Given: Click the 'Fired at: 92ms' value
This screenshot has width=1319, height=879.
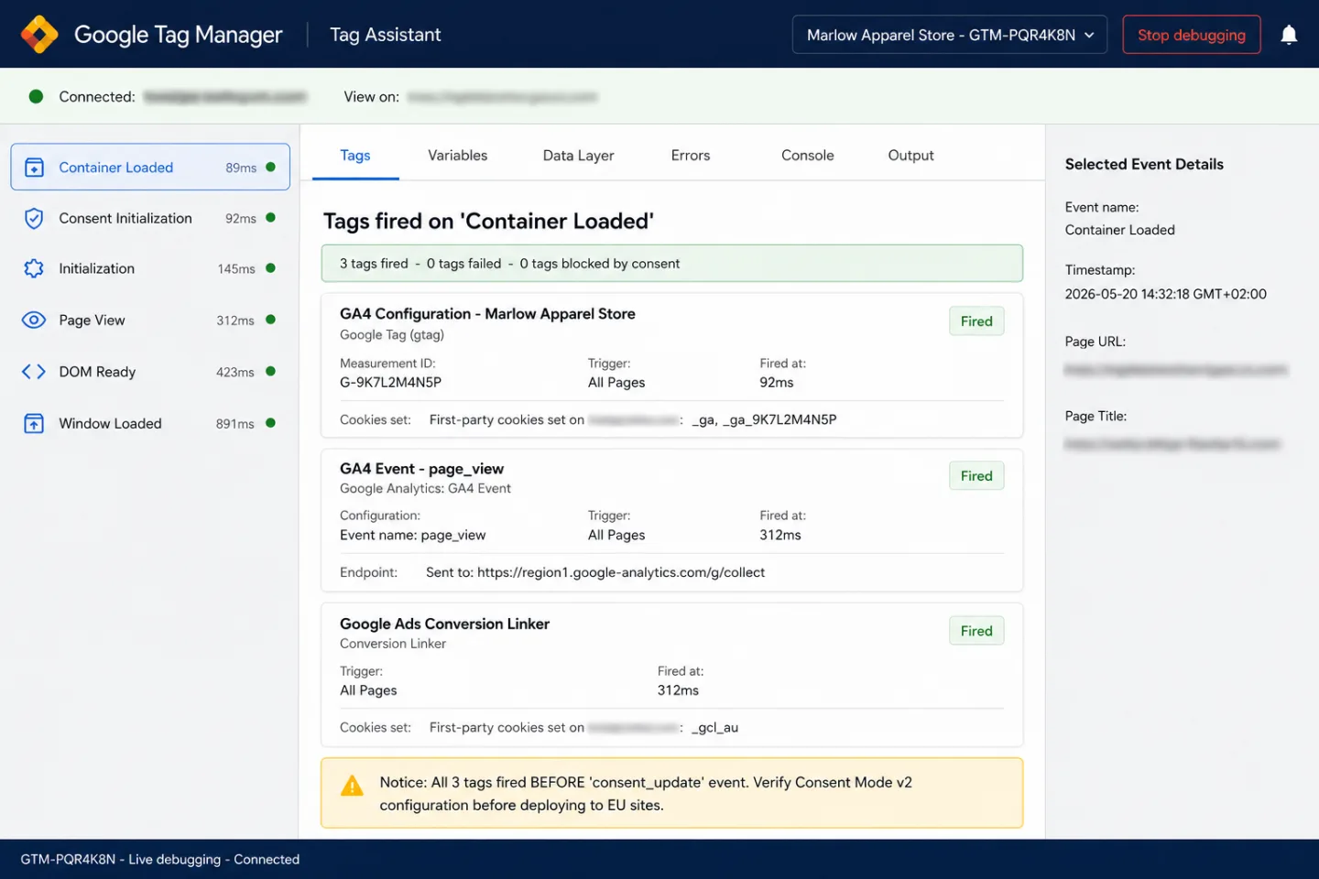Looking at the screenshot, I should [x=777, y=383].
